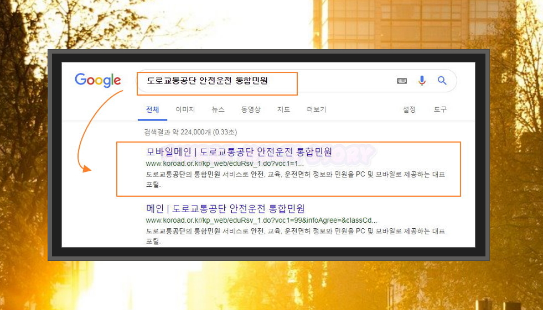Open 도구 search tools
This screenshot has height=310, width=543.
click(x=440, y=109)
